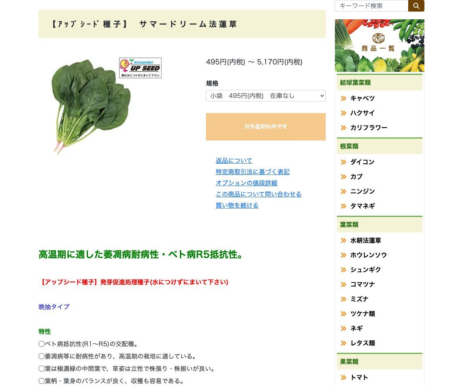Image resolution: width=463 pixels, height=386 pixels.
Task: Click the chevron icon beside タマネギ
Action: tap(343, 206)
